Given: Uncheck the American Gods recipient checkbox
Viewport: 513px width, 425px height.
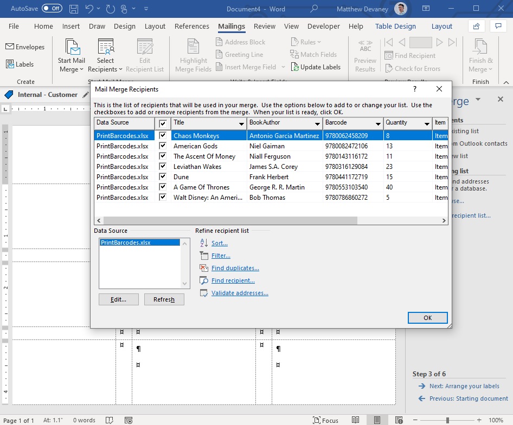Looking at the screenshot, I should [163, 146].
